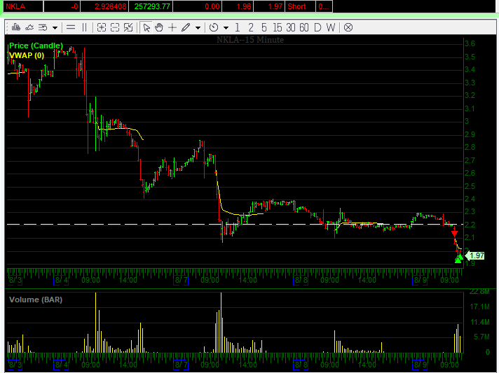499x373 pixels.
Task: Click the circled X clear icon
Action: (348, 27)
